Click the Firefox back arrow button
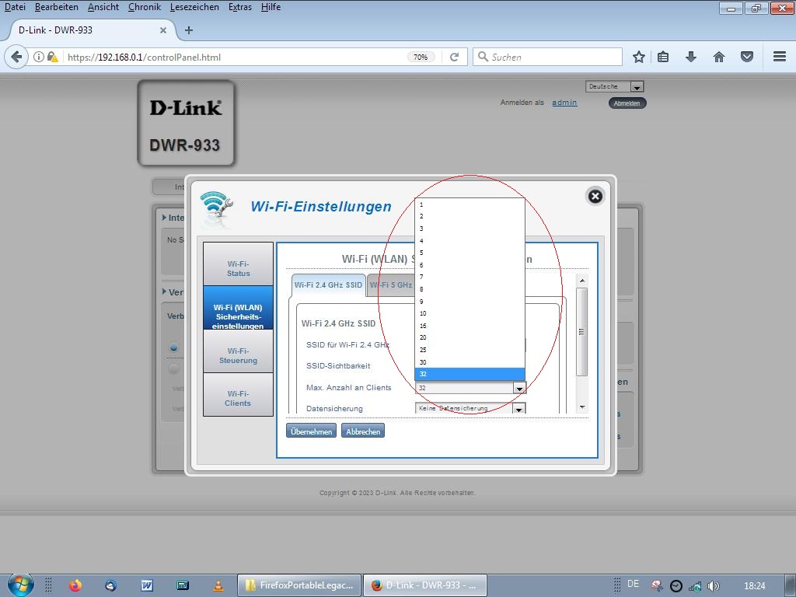Screen dimensions: 796x597 (16, 57)
